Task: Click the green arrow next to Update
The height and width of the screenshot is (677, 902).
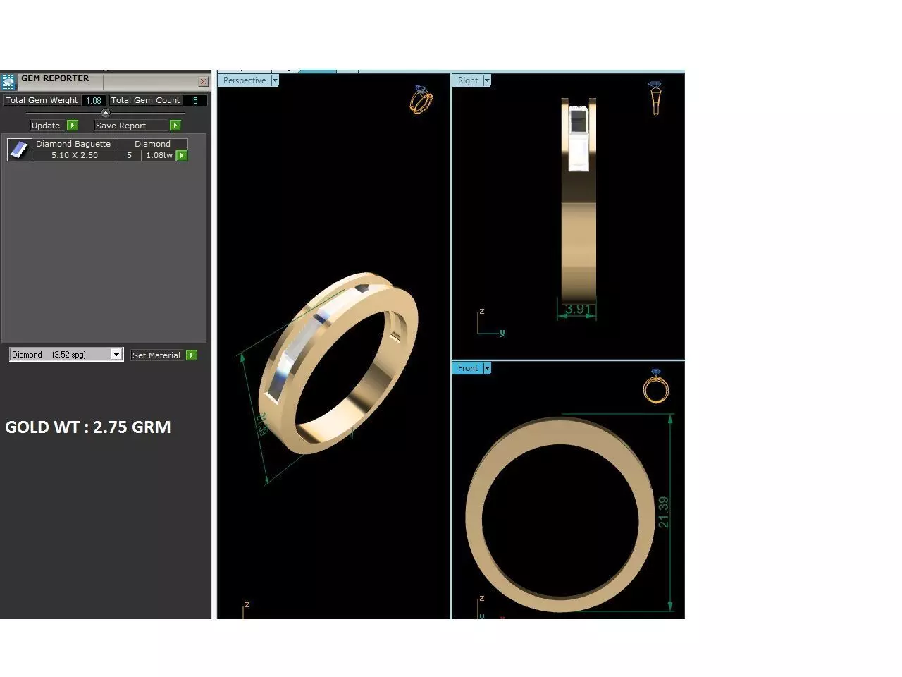Action: click(72, 126)
